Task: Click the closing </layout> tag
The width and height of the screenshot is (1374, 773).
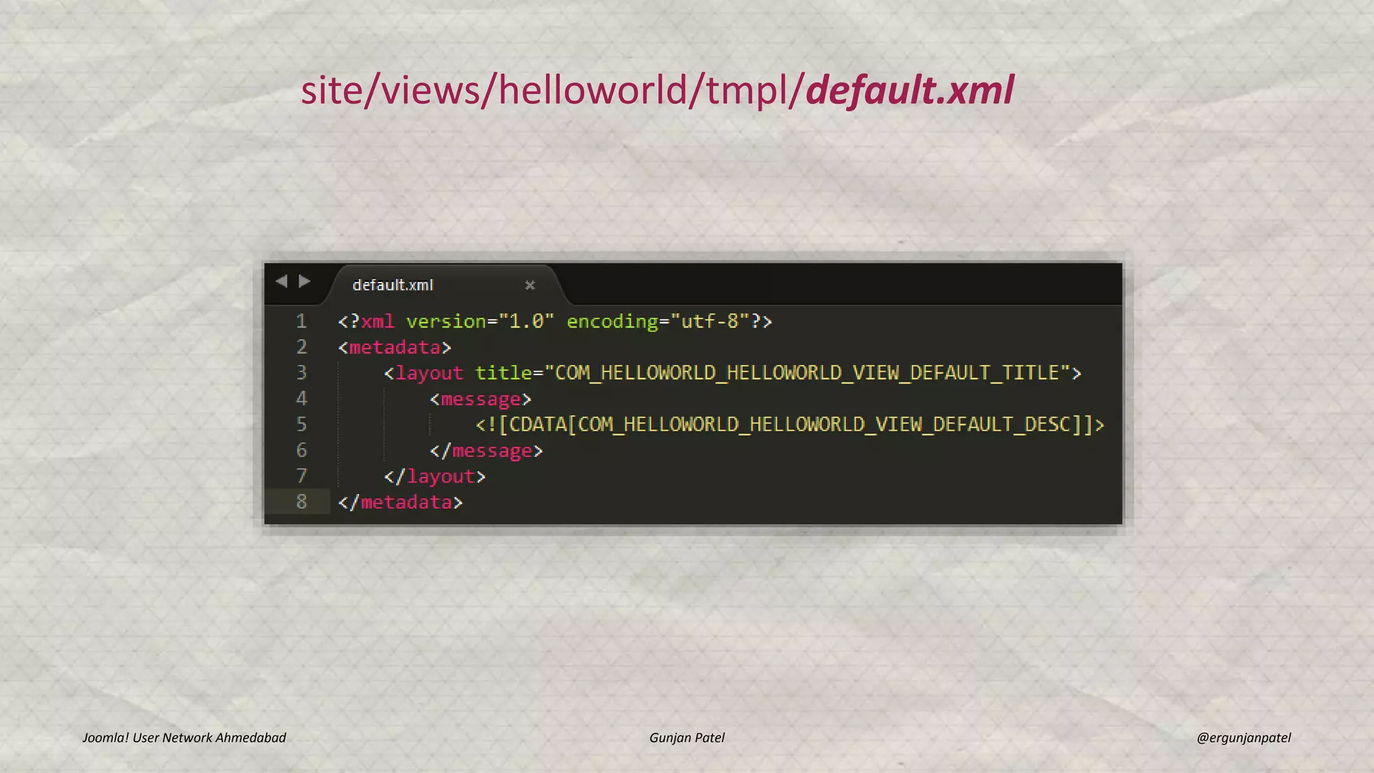Action: tap(435, 476)
